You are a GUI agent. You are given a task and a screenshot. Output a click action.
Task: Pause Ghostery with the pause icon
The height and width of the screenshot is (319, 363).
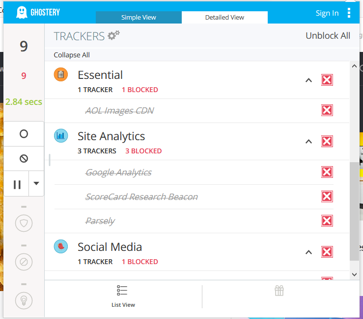pyautogui.click(x=17, y=184)
